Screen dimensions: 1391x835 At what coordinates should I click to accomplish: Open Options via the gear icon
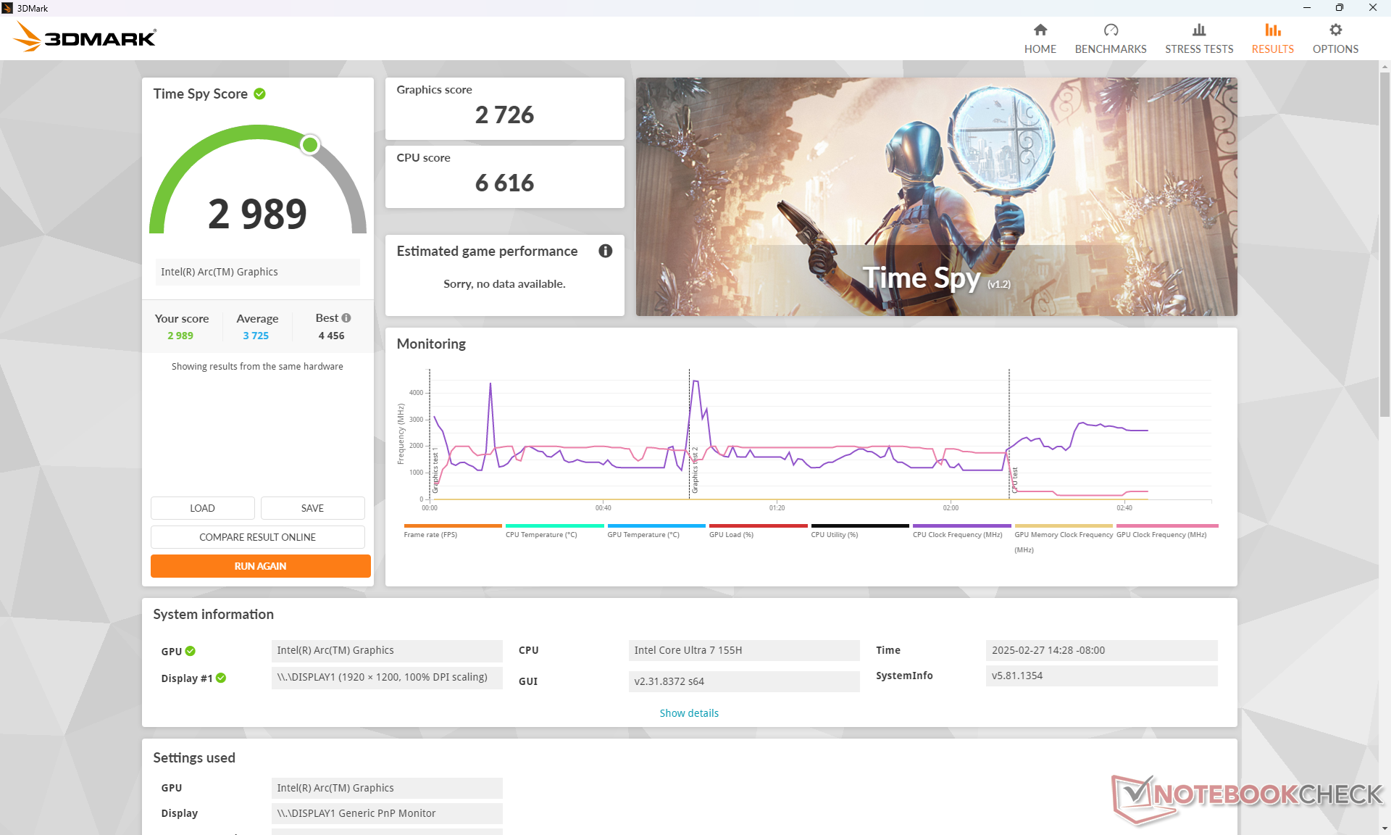pyautogui.click(x=1335, y=30)
